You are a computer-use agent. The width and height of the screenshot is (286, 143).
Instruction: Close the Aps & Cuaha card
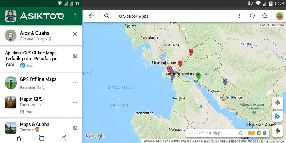tap(75, 34)
